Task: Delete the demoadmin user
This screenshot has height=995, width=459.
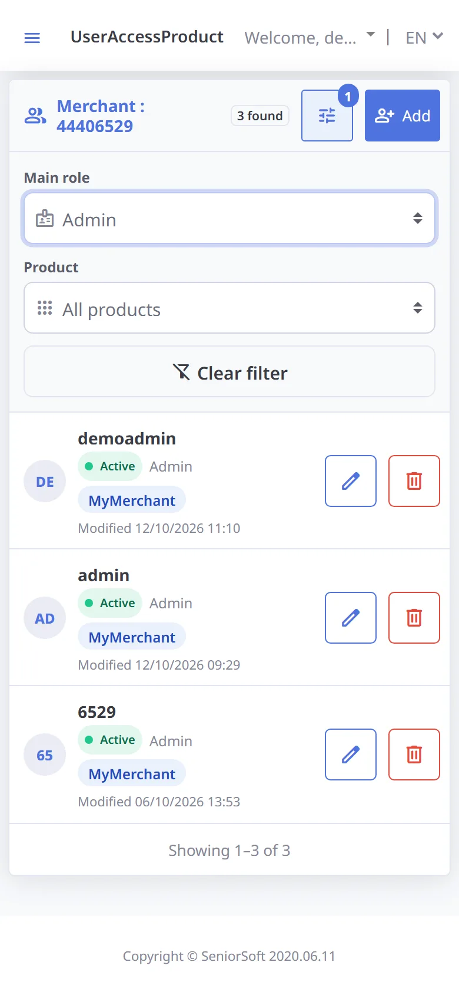Action: [414, 481]
